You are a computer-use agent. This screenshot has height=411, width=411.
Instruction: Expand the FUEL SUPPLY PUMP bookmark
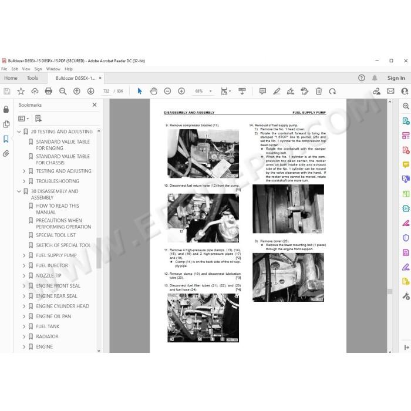(x=24, y=255)
